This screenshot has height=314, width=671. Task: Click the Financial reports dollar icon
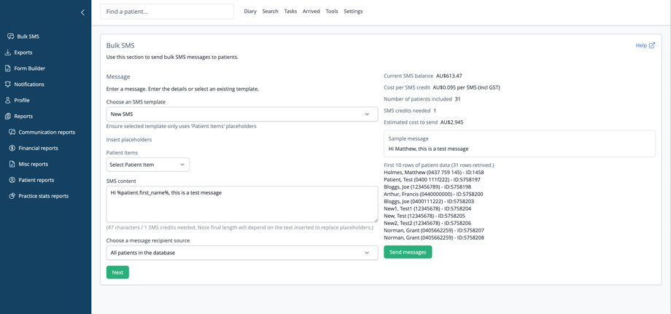point(12,148)
